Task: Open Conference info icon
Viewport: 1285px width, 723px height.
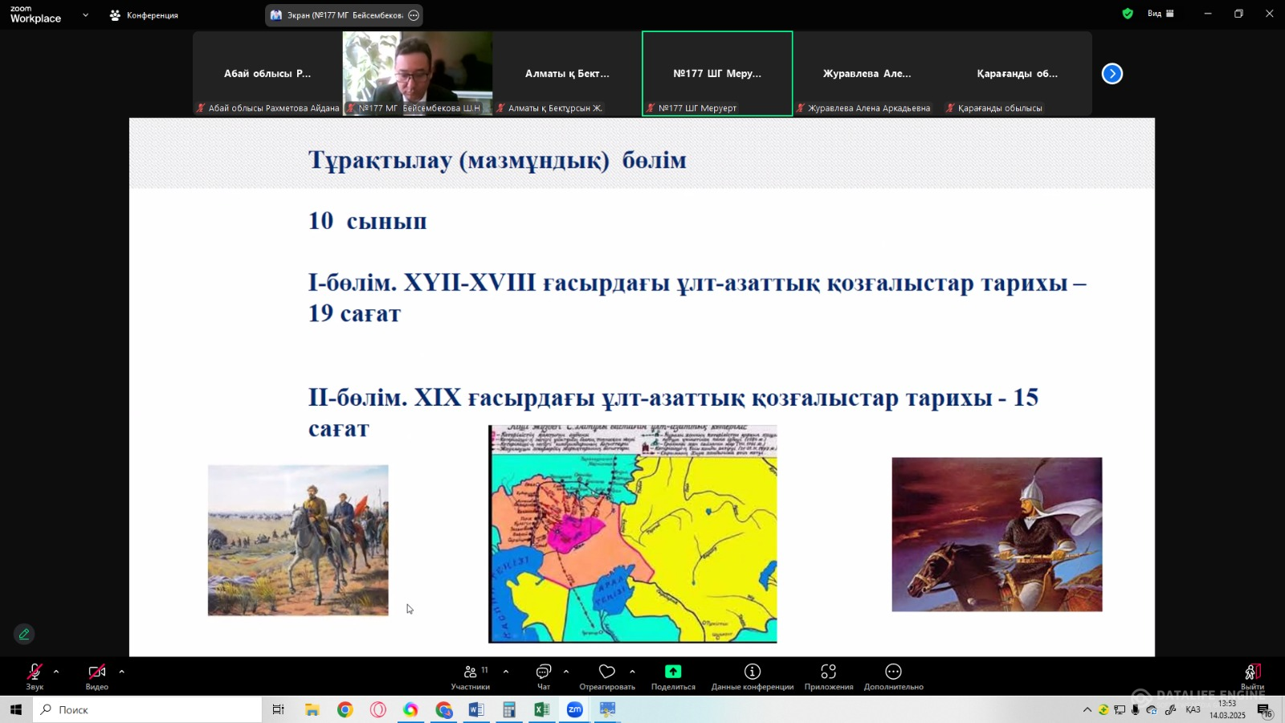Action: (x=752, y=672)
